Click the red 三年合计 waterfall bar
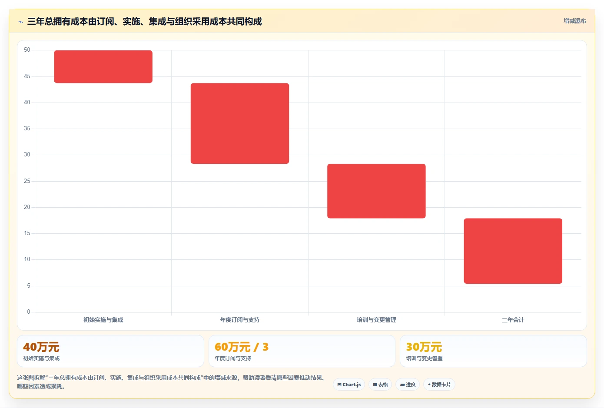This screenshot has width=604, height=408. pos(513,251)
